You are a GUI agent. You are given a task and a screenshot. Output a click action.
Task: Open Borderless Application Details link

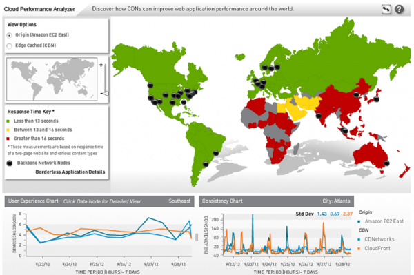pos(70,172)
